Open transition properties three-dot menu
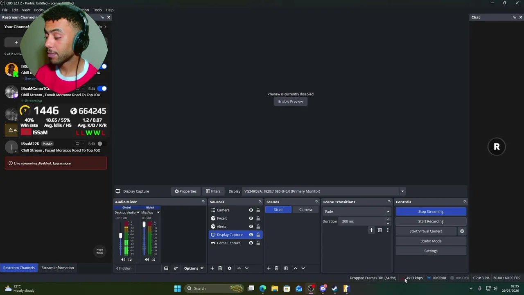524x295 pixels. [x=388, y=230]
